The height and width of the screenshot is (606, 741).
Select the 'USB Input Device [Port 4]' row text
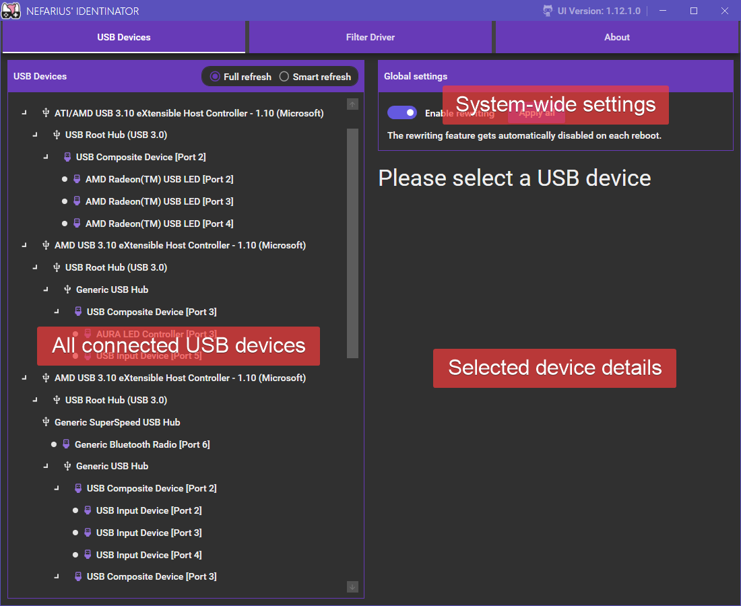(149, 555)
